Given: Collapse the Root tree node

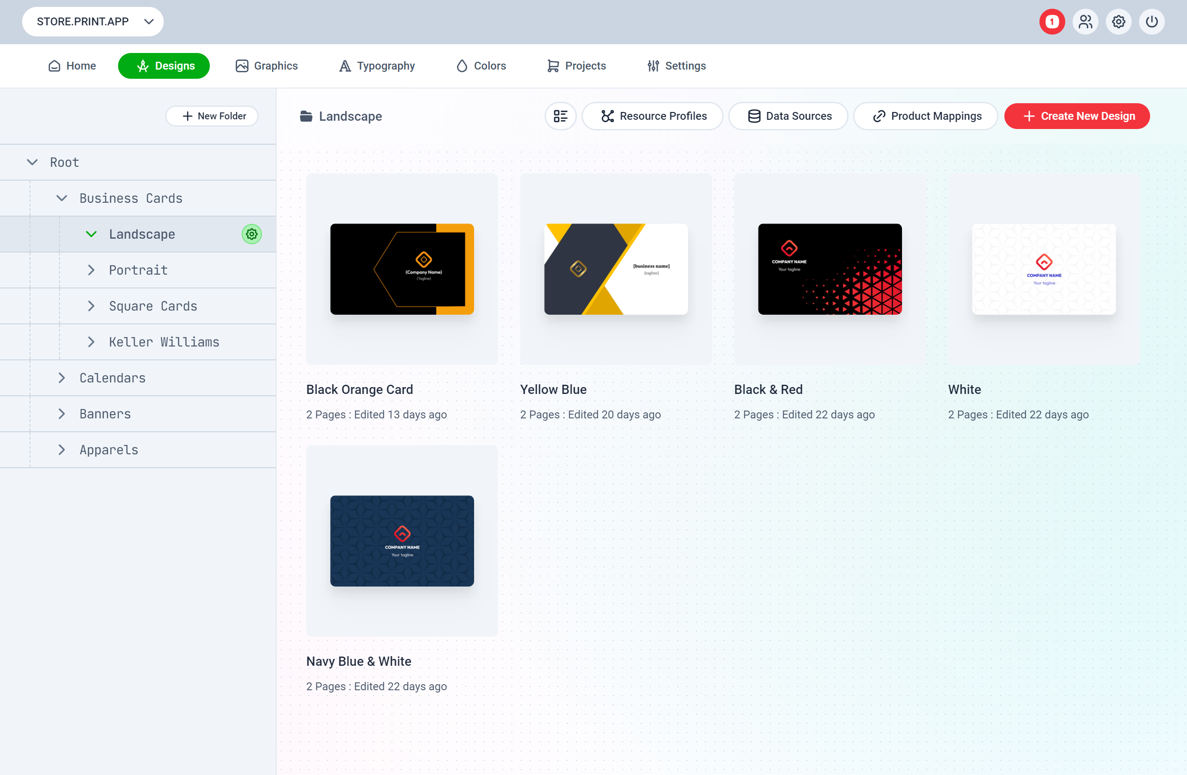Looking at the screenshot, I should point(32,162).
